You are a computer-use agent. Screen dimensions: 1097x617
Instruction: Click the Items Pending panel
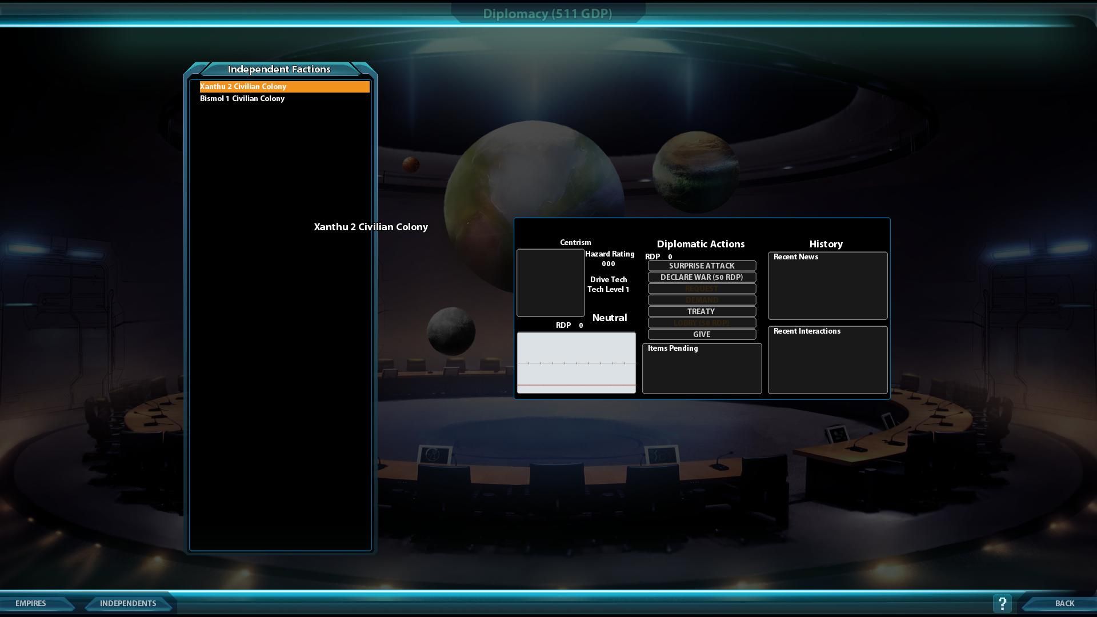(x=702, y=368)
